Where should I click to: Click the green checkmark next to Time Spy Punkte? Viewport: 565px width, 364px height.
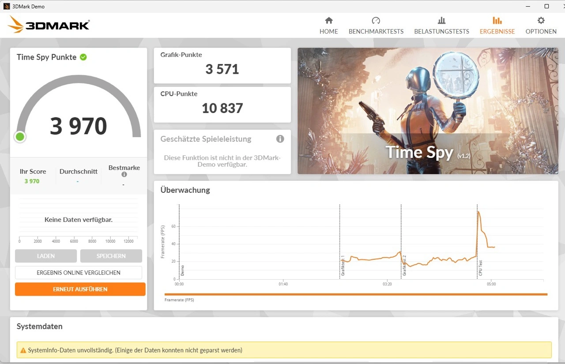(83, 57)
